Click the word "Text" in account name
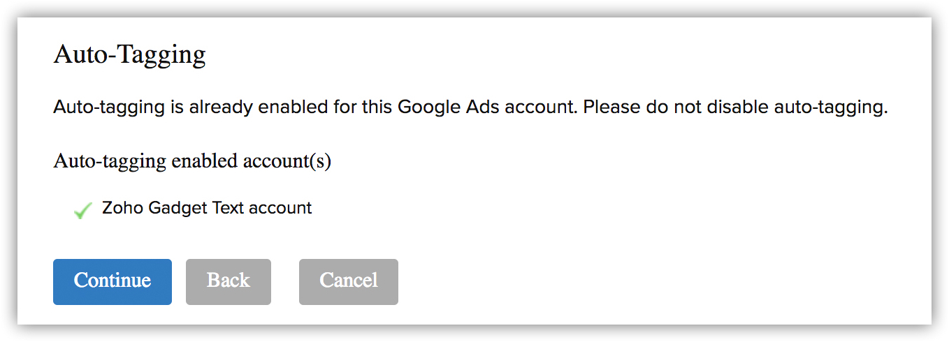949x342 pixels. [226, 208]
